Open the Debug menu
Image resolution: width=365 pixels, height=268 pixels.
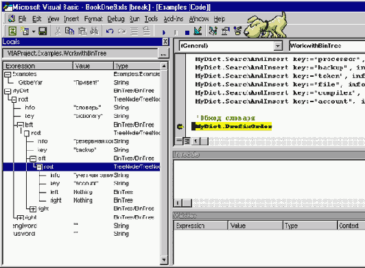tap(116, 19)
